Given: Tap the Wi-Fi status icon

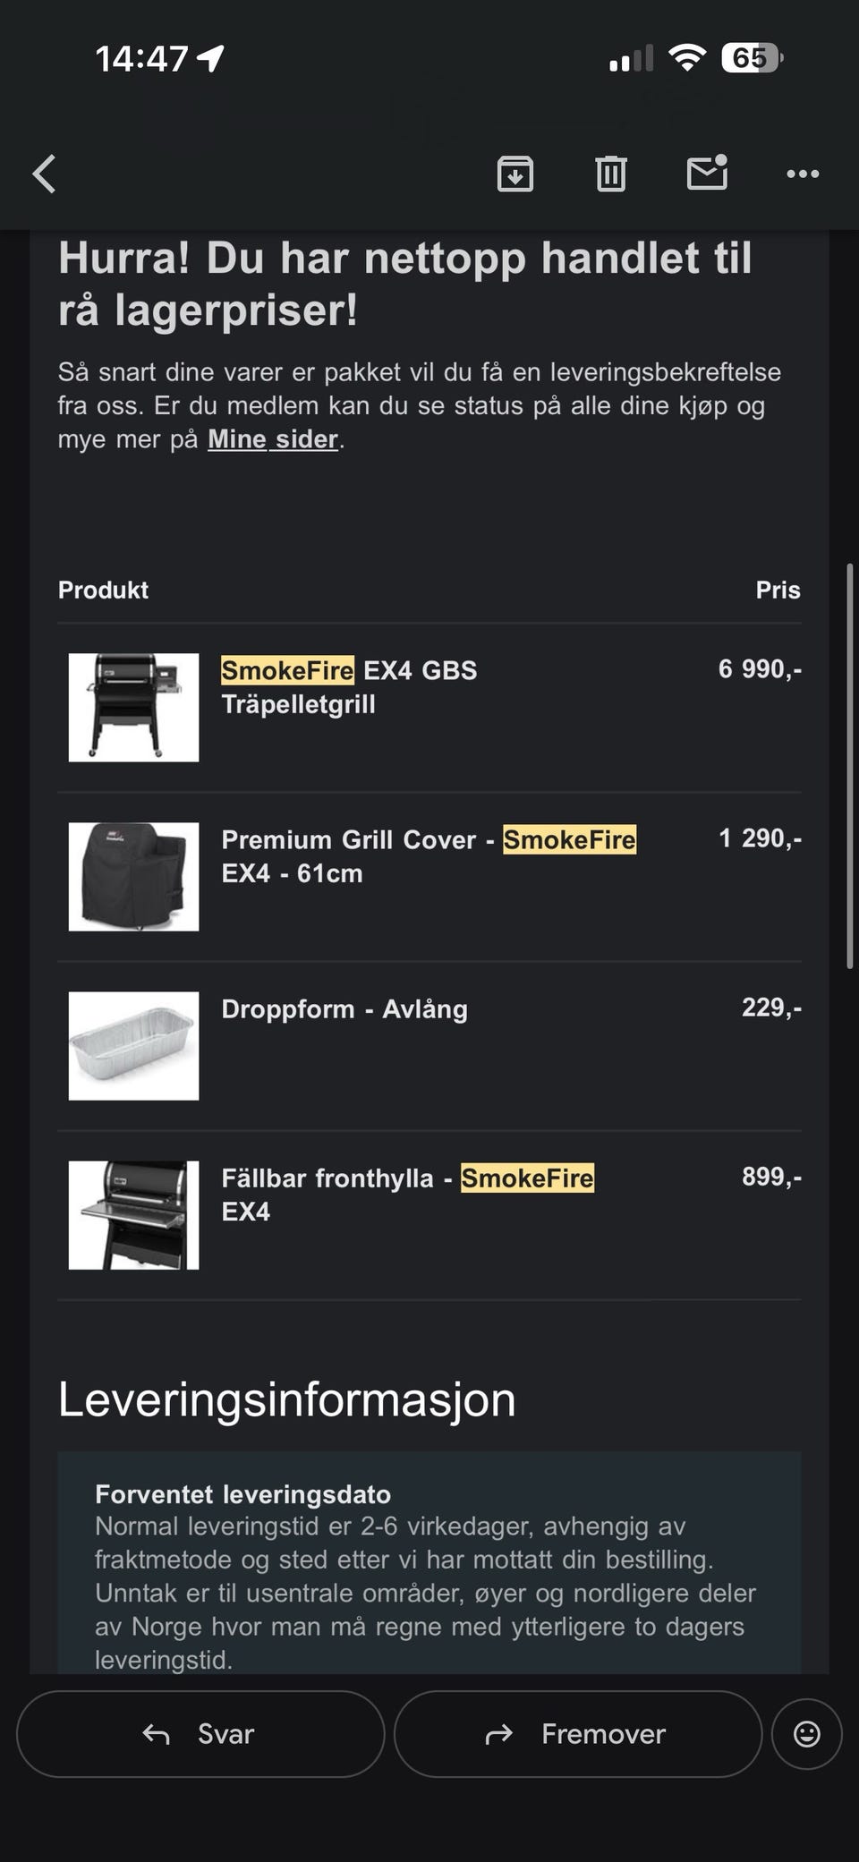Looking at the screenshot, I should point(687,58).
